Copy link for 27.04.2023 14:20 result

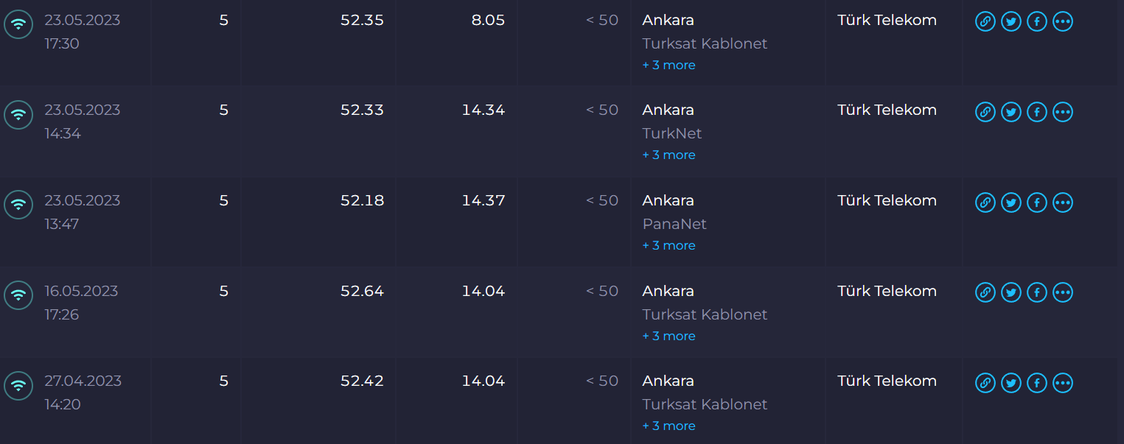pos(985,383)
